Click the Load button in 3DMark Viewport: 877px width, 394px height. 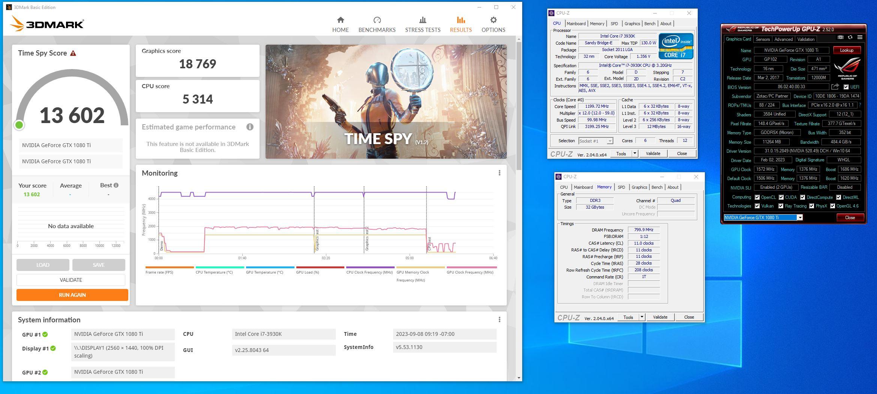[x=43, y=265]
